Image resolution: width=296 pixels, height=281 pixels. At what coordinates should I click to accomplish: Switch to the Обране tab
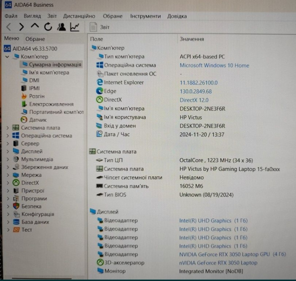pos(35,39)
